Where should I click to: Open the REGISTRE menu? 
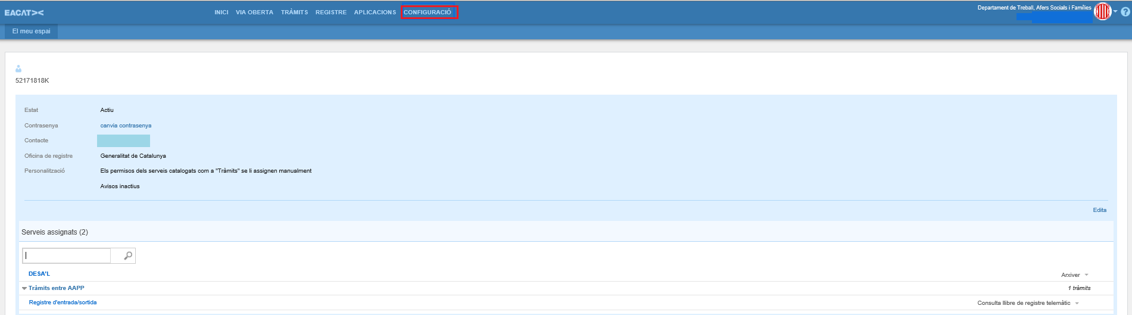pyautogui.click(x=331, y=13)
